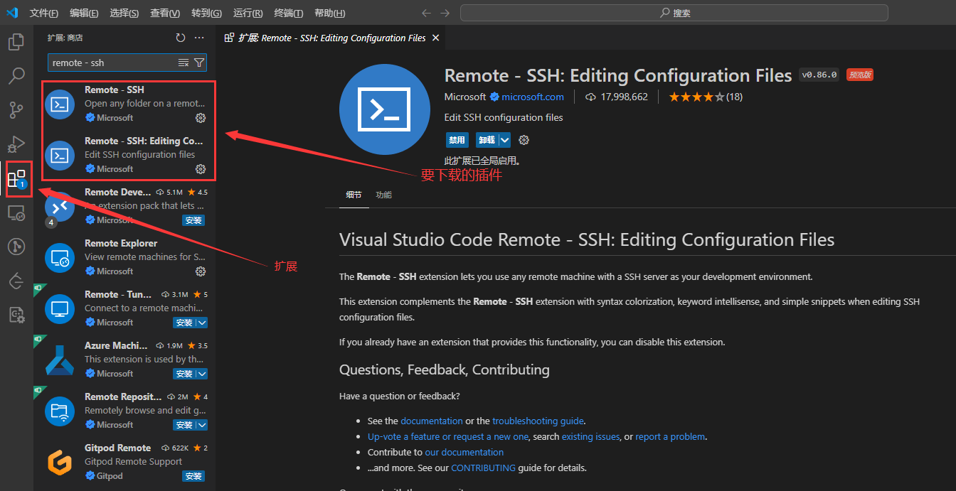Open manage gear for Remote - SSH
Image resolution: width=956 pixels, height=491 pixels.
coord(201,118)
